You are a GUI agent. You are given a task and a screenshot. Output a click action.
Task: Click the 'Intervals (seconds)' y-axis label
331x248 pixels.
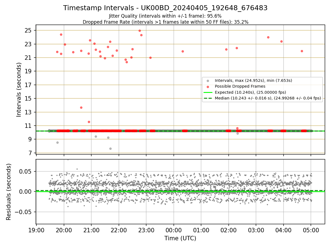pyautogui.click(x=19, y=90)
